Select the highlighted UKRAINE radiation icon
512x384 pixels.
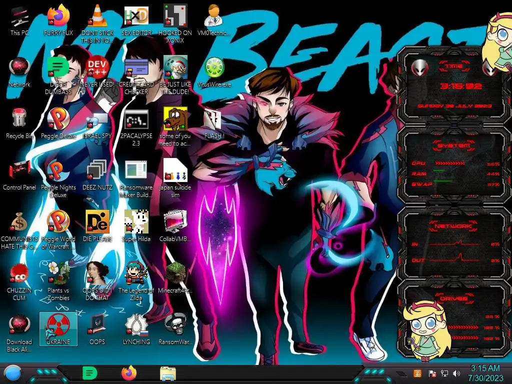pos(58,329)
